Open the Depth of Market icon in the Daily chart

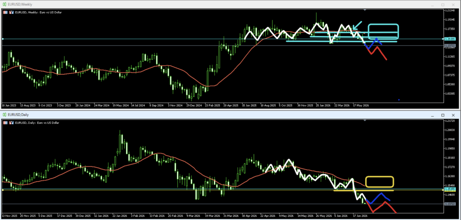12,122
